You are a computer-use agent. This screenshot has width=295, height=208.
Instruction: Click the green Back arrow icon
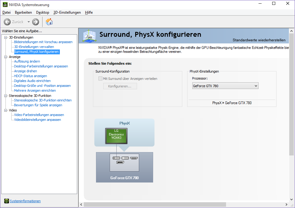7,22
